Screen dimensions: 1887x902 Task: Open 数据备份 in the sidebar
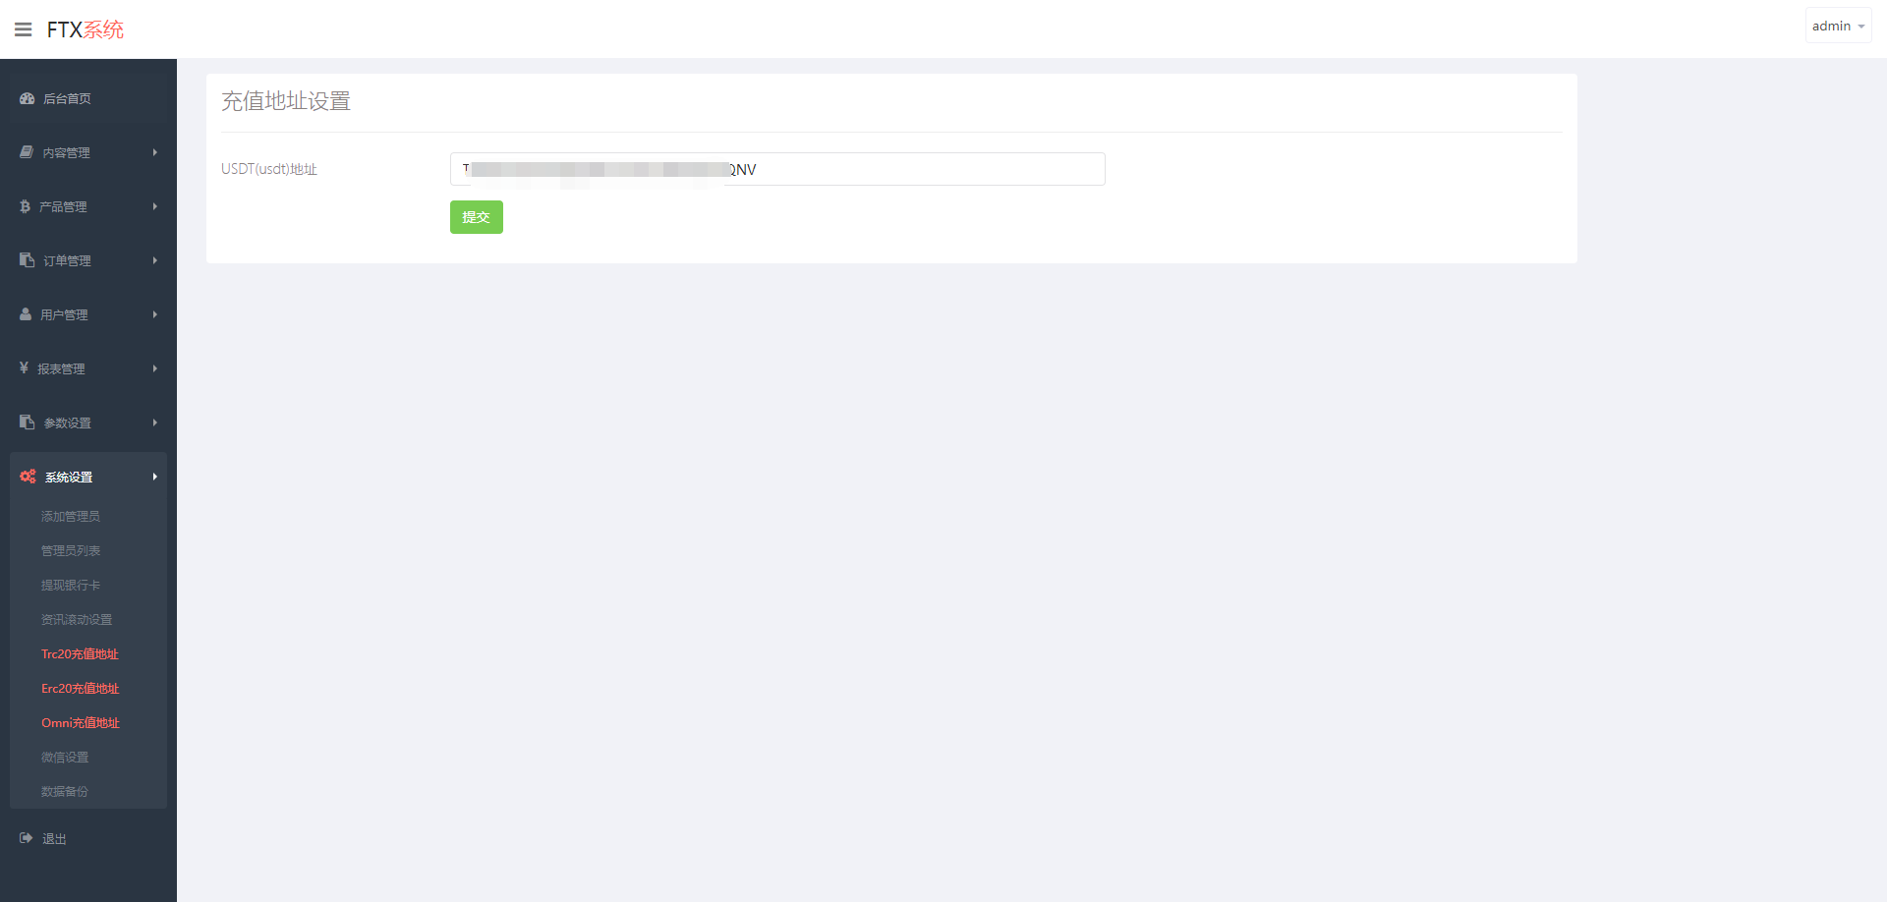[65, 791]
